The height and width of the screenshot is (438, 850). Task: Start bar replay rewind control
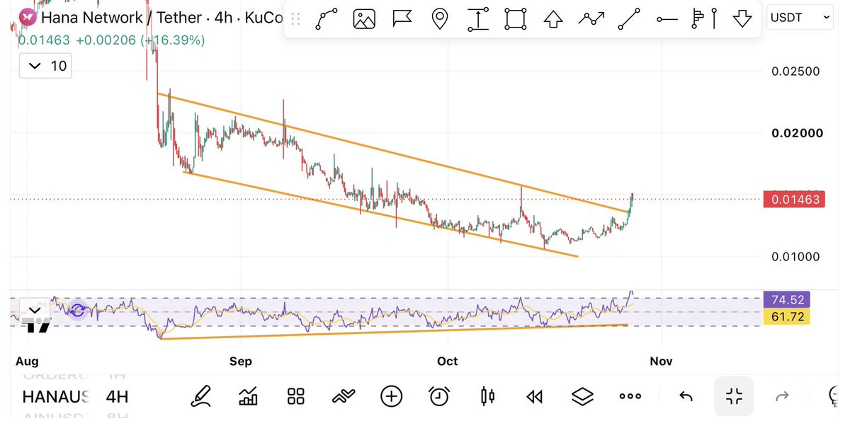coord(534,397)
